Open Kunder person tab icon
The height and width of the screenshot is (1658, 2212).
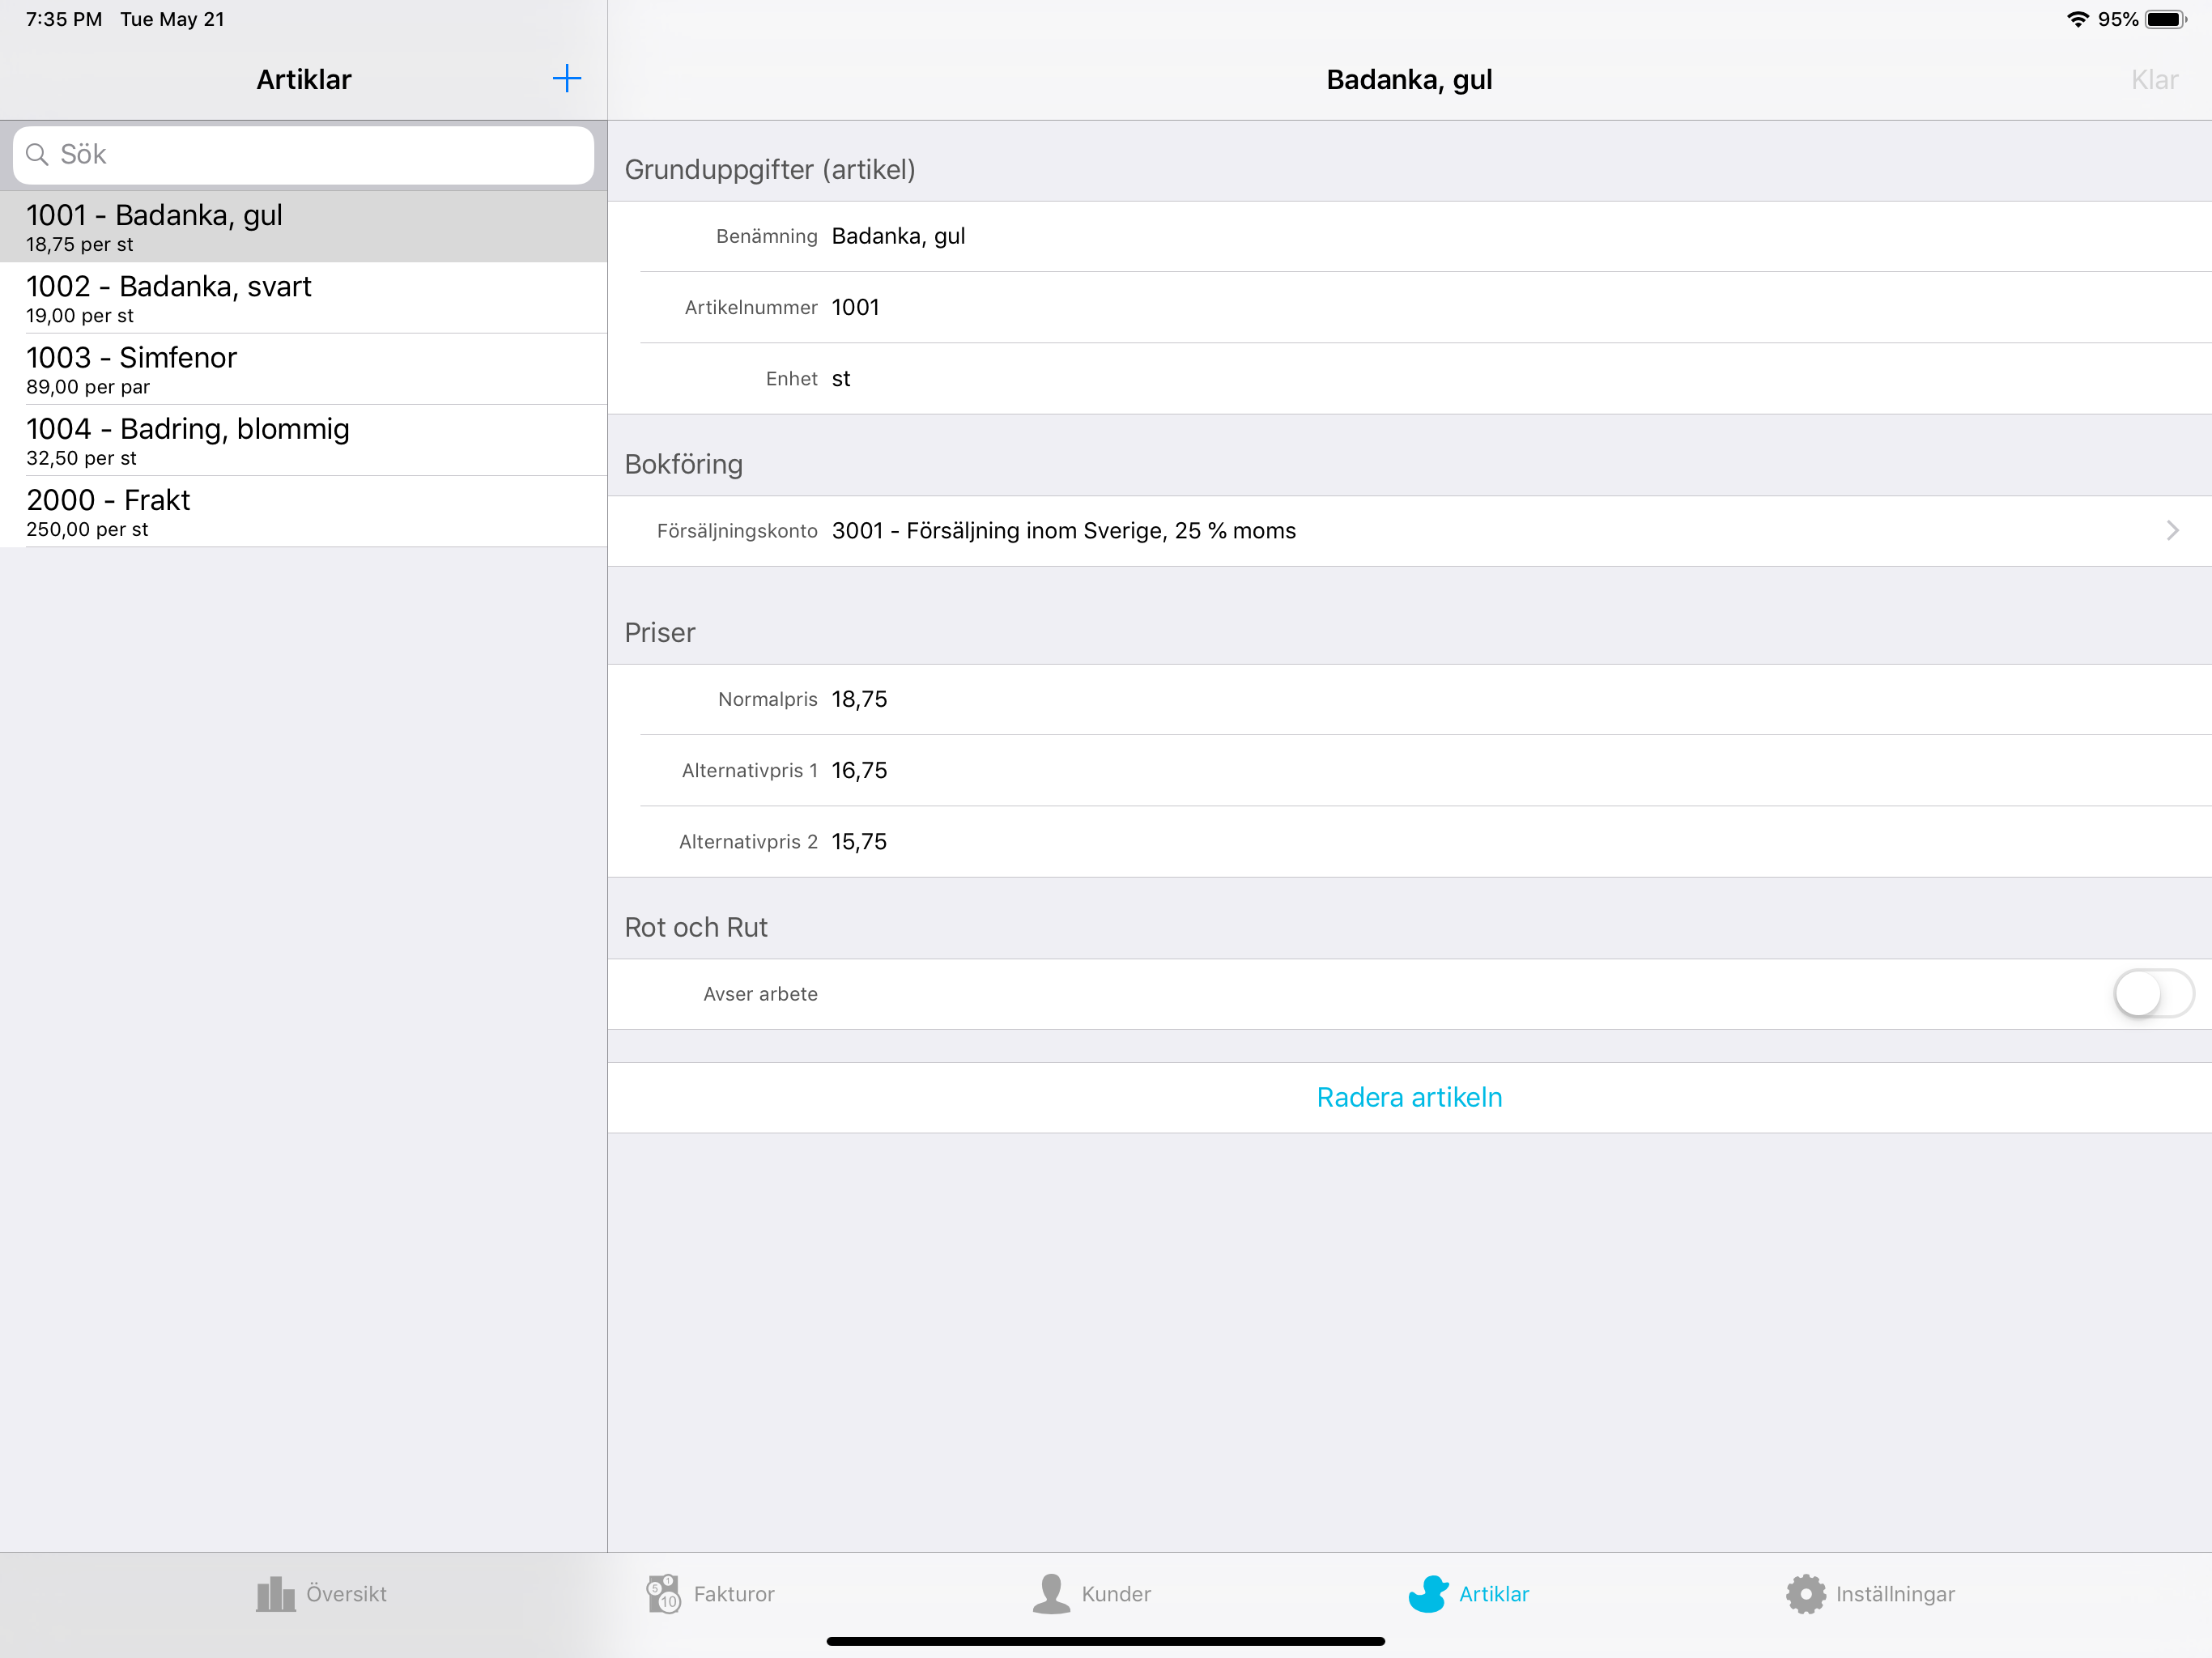(x=1051, y=1593)
